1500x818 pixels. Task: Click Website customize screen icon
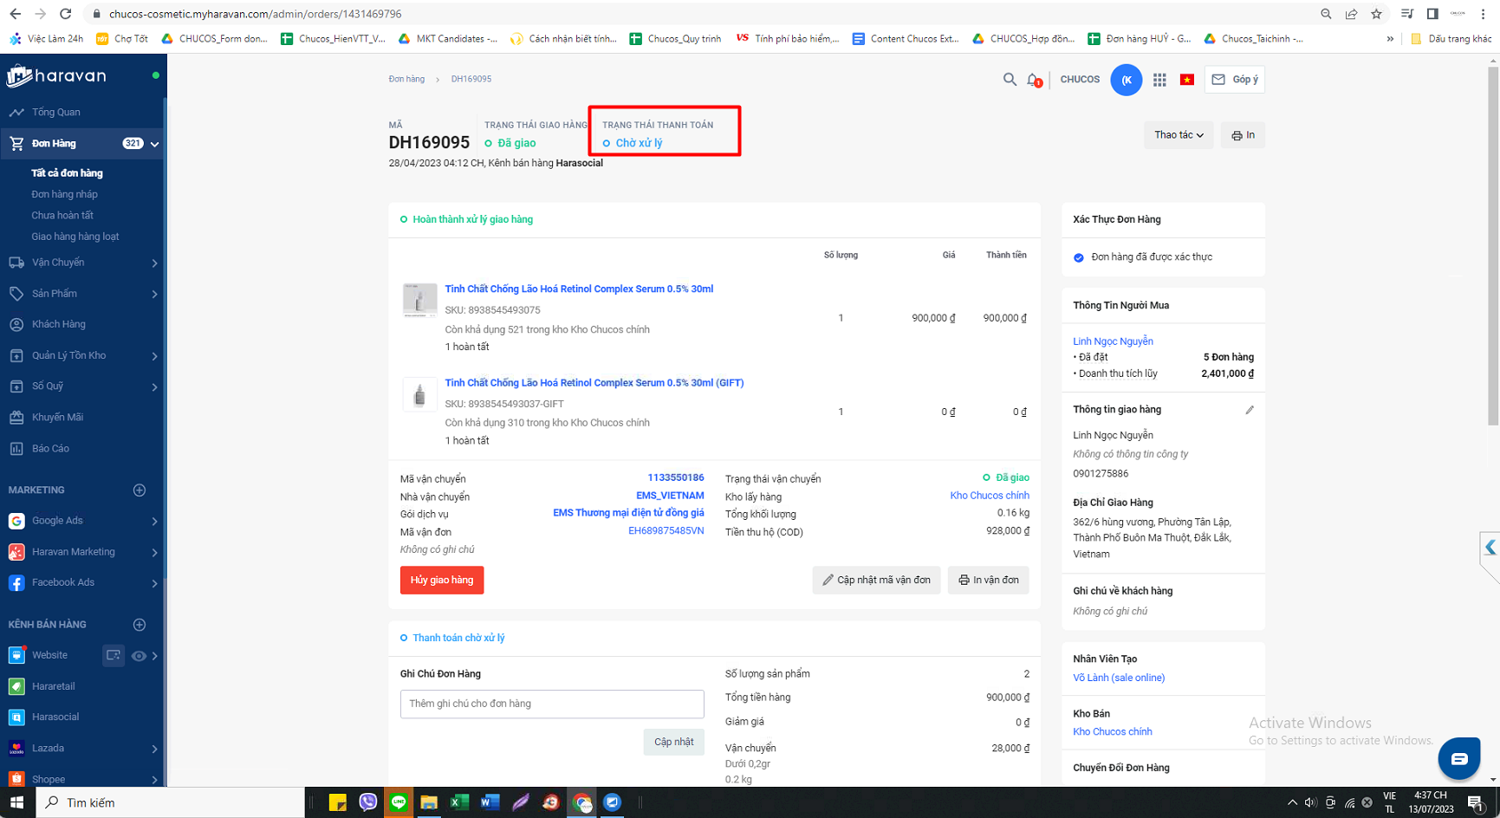pos(114,655)
